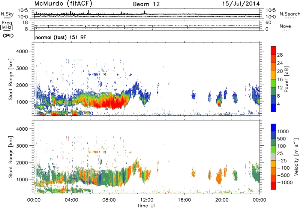Select the "CPID" row label

tap(8, 36)
